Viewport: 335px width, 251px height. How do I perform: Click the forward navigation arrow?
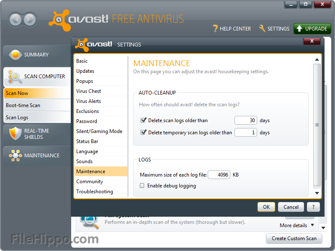coord(28,20)
